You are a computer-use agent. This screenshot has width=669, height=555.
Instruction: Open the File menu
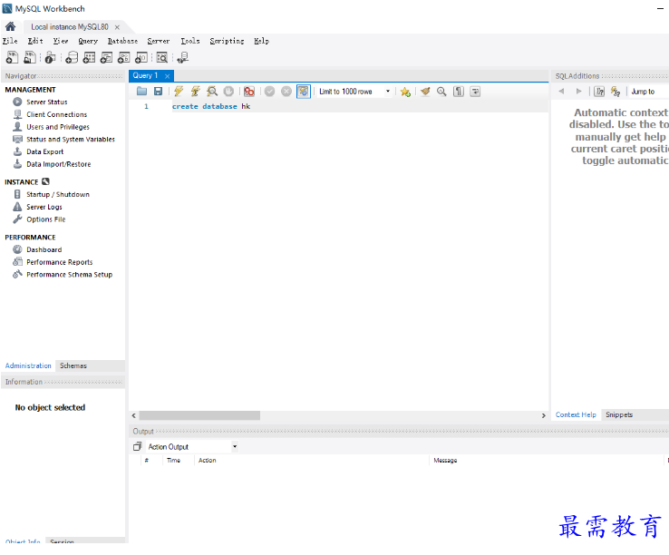click(10, 41)
